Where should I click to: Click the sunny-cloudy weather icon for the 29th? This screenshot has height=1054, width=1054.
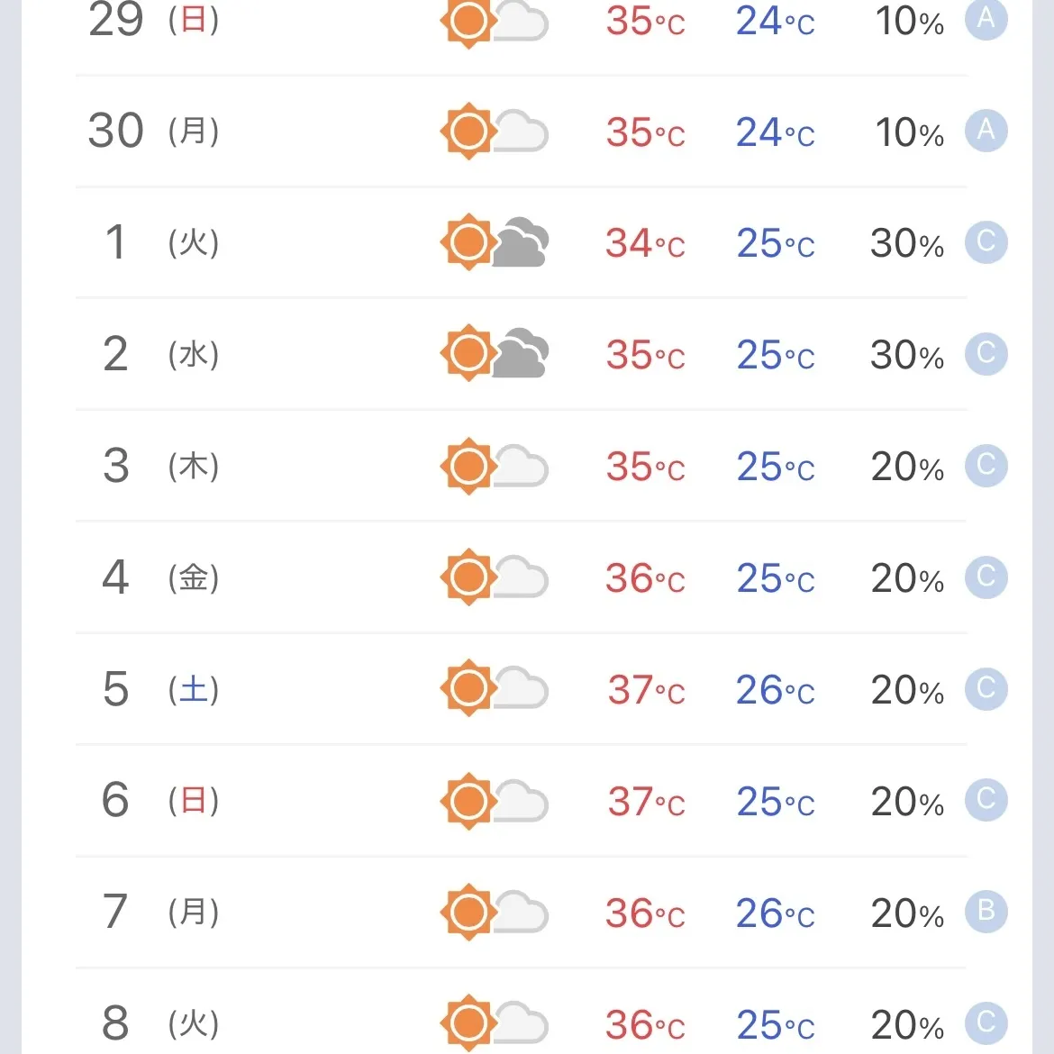point(494,22)
